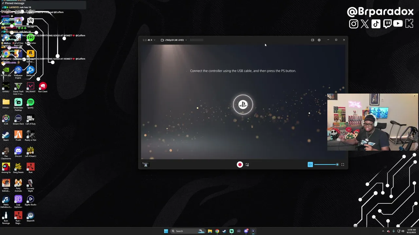
Task: Start recording with the red record button
Action: [x=240, y=164]
